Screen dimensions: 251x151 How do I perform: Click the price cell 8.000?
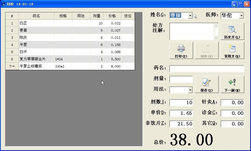(x=112, y=66)
